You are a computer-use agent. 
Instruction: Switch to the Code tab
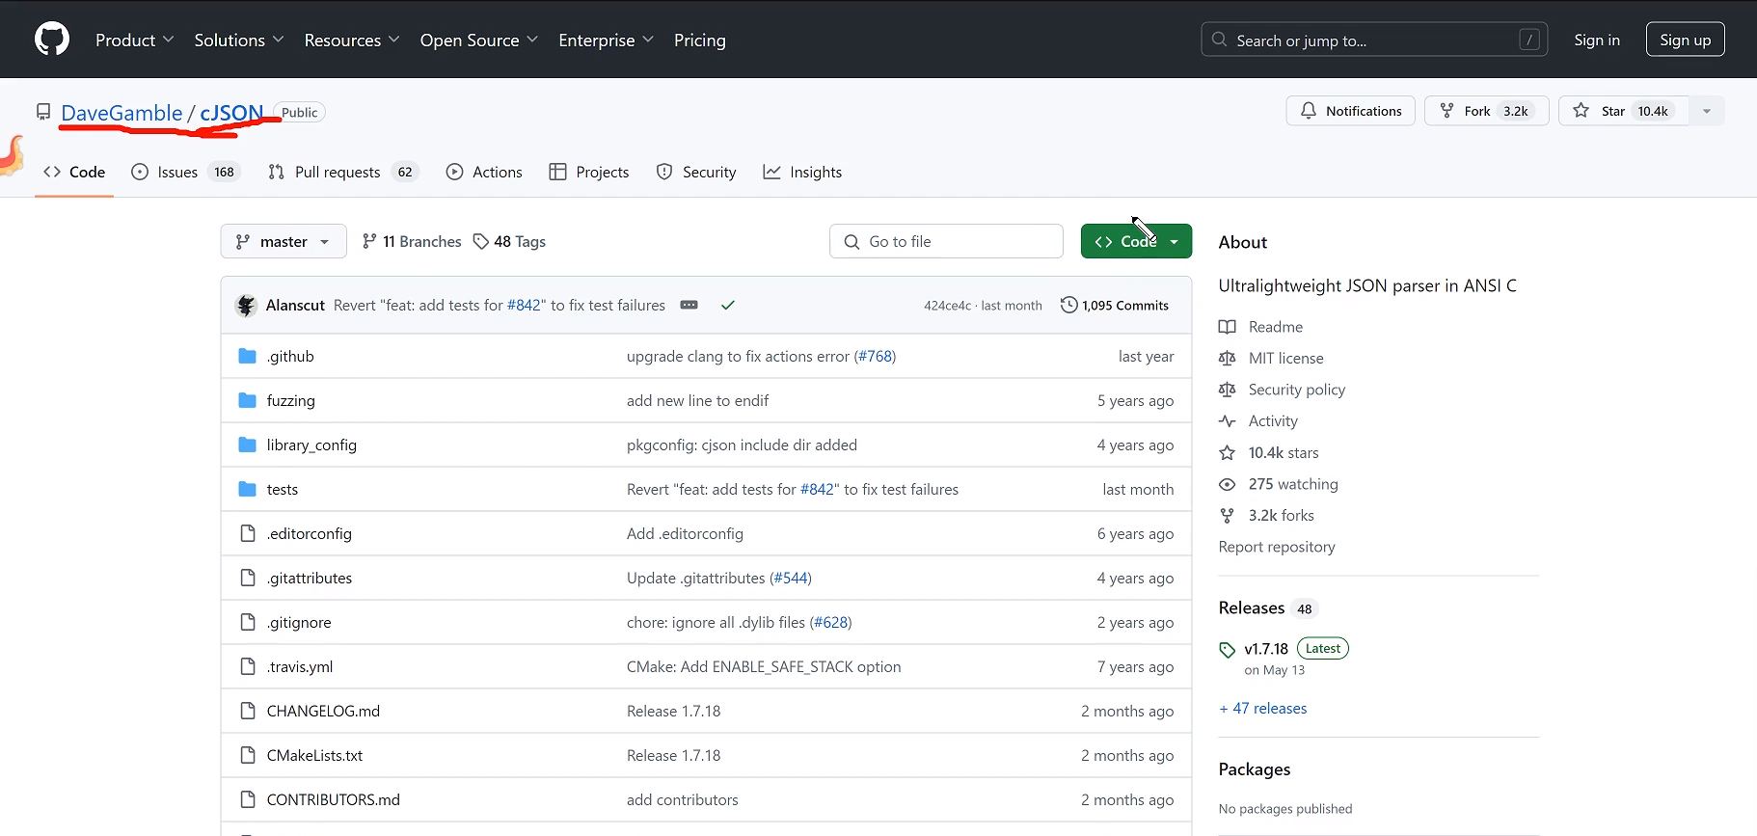pyautogui.click(x=74, y=172)
